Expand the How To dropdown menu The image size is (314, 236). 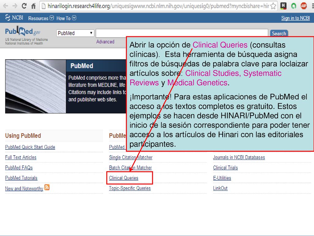(66, 18)
